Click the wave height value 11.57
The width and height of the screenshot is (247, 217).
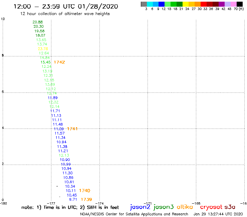59,134
